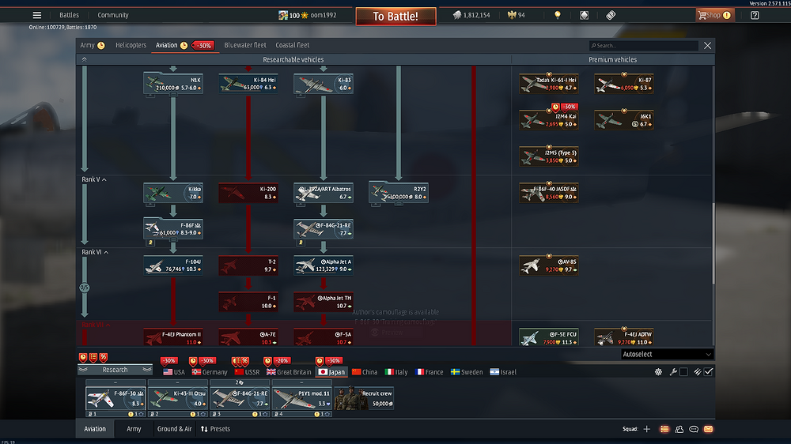Screen dimensions: 791x444
Task: Expand chevron right of Research button
Action: click(147, 370)
